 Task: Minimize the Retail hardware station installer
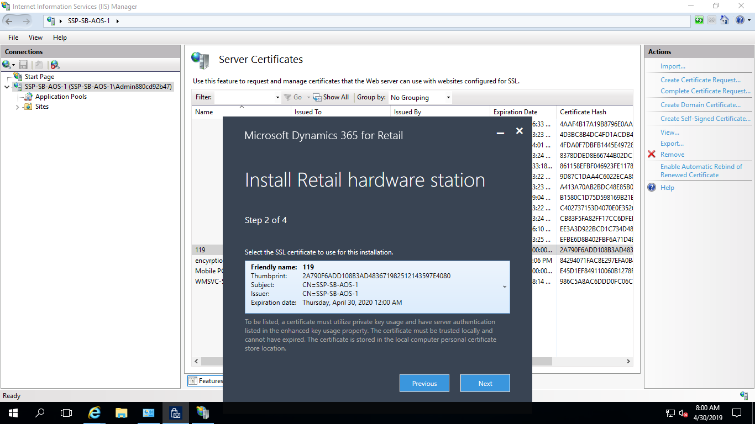tap(500, 132)
